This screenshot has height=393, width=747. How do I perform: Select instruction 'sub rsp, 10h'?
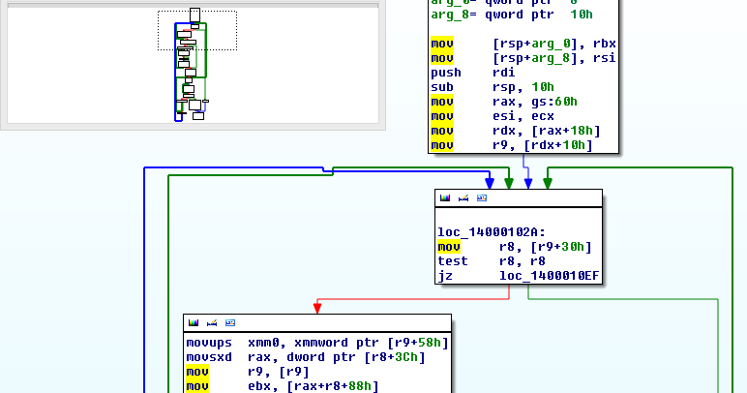point(493,87)
